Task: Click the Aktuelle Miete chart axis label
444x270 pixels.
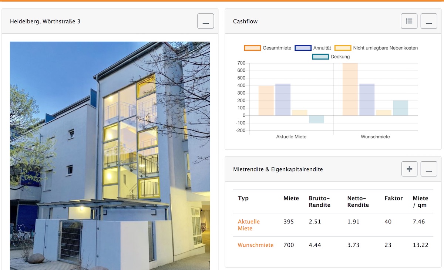Action: click(291, 137)
